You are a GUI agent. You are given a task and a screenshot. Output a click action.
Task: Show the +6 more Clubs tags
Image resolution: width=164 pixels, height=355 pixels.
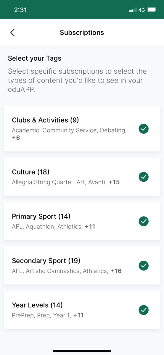coord(16,138)
